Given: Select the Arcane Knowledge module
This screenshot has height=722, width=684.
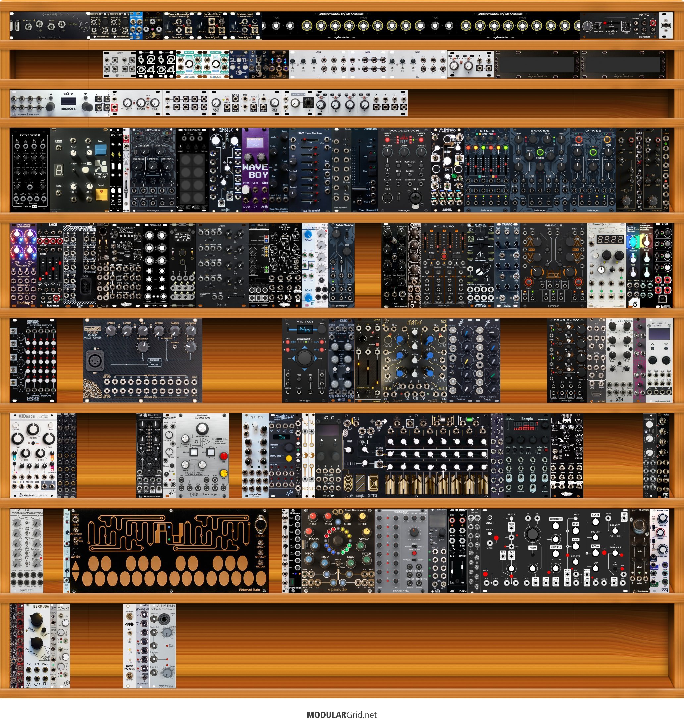Looking at the screenshot, I should (x=180, y=26).
